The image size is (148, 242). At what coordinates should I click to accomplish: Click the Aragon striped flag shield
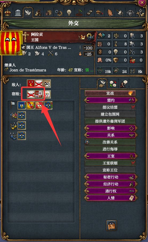click(x=11, y=43)
